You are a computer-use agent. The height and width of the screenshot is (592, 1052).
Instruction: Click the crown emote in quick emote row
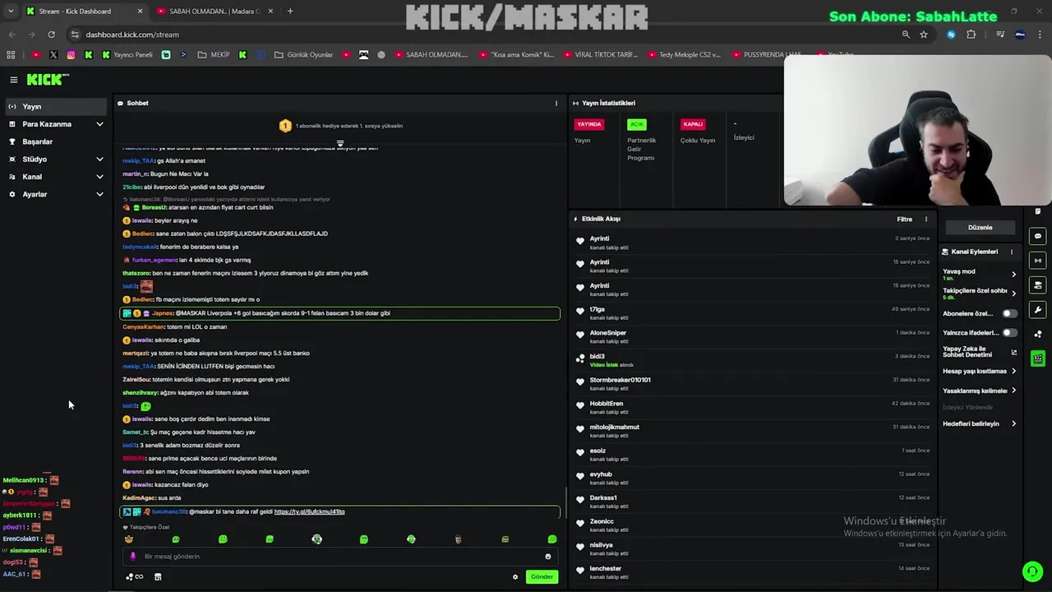(x=129, y=539)
